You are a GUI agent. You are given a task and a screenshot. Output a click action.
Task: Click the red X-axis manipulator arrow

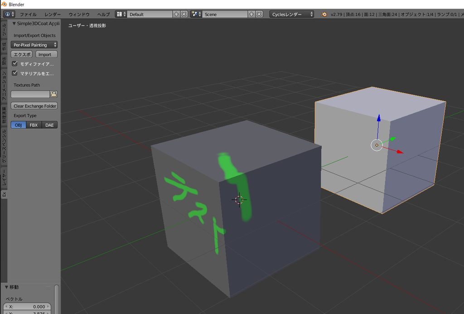(400, 151)
